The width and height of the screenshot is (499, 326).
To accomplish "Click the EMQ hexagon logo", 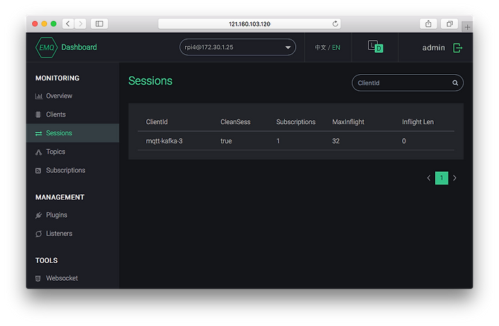I will pyautogui.click(x=46, y=47).
